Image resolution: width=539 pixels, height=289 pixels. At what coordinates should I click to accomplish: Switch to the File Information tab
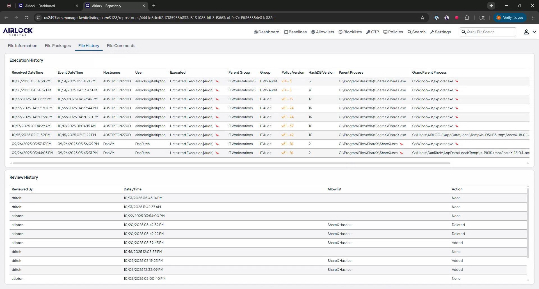tap(22, 46)
